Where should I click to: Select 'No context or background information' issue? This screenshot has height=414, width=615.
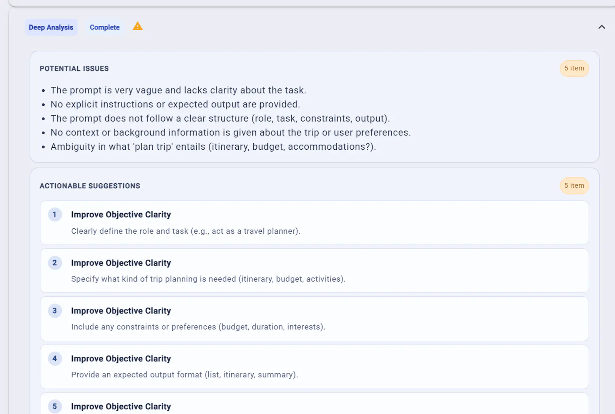click(231, 133)
